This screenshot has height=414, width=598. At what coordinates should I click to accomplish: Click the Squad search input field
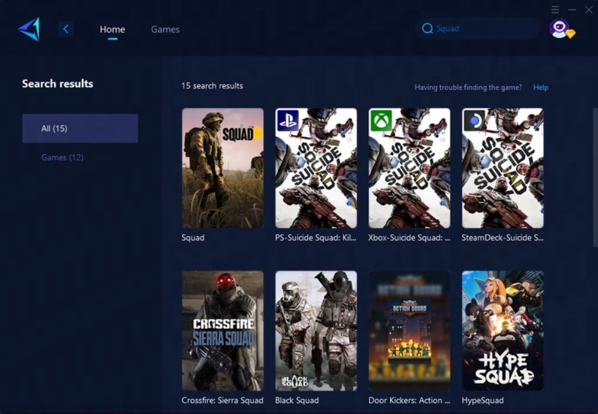tap(477, 28)
